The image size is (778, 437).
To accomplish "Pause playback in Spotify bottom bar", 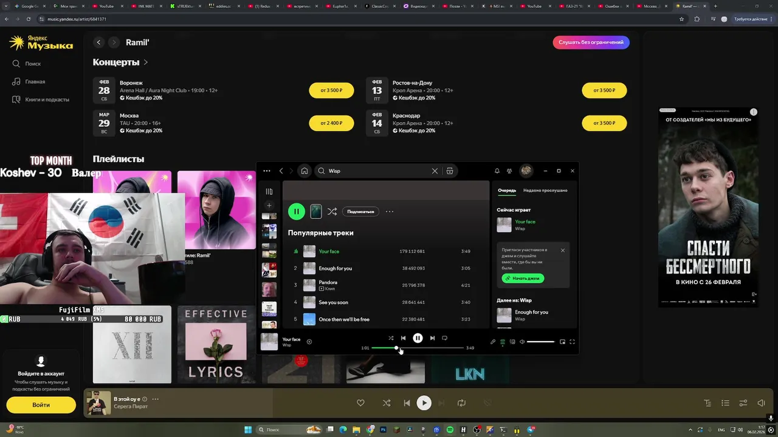I will pyautogui.click(x=418, y=338).
